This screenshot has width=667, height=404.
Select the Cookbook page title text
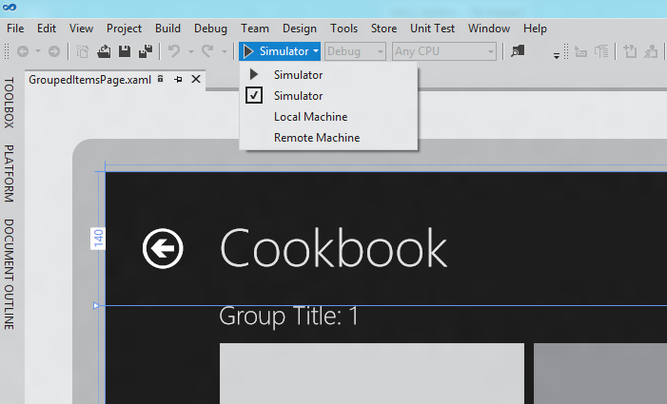[333, 248]
